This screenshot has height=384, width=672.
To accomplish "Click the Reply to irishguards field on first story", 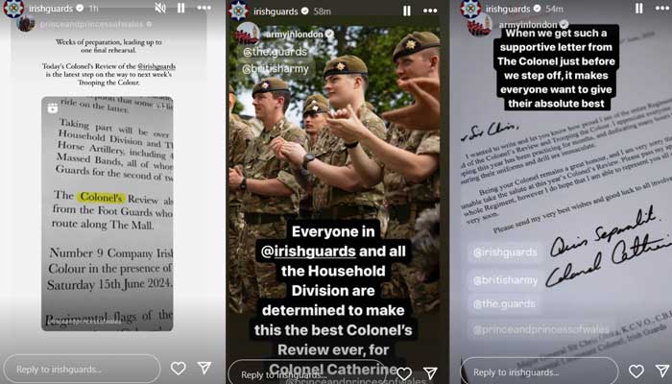I will tap(82, 369).
